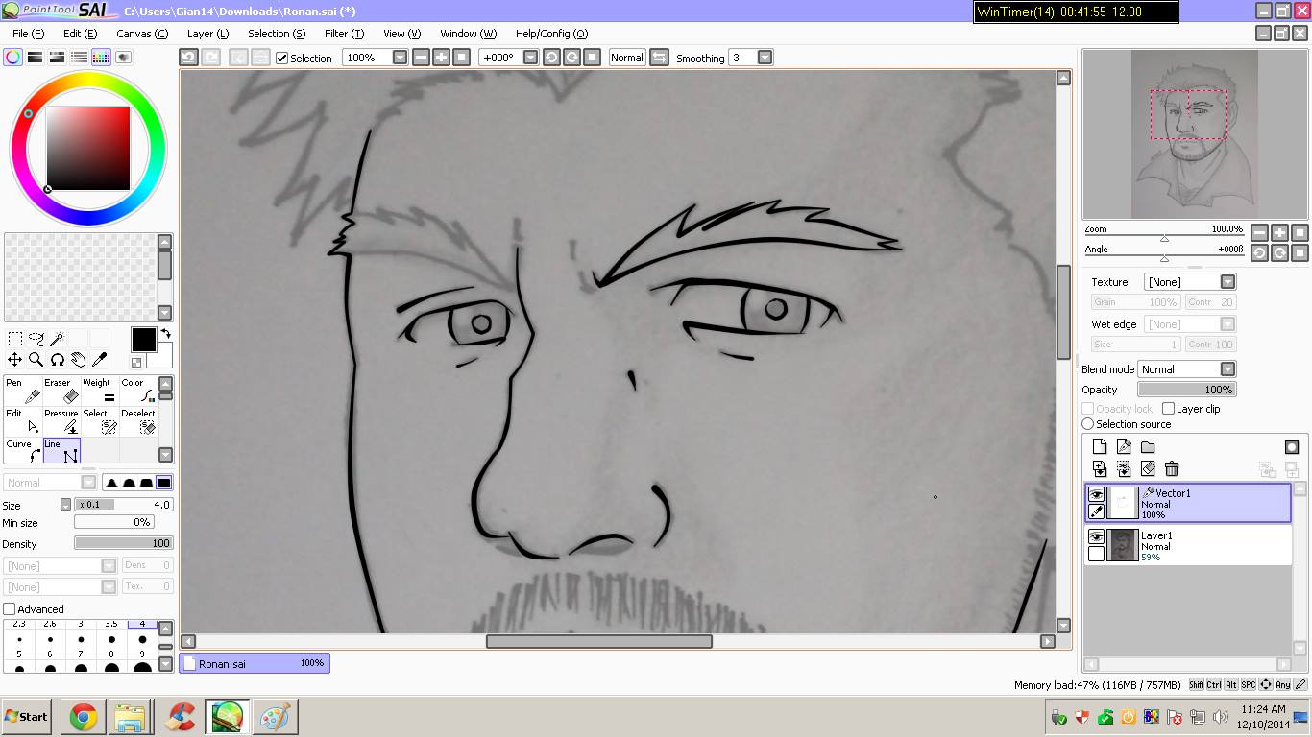
Task: Toggle the scratchpad panel
Action: coord(124,58)
